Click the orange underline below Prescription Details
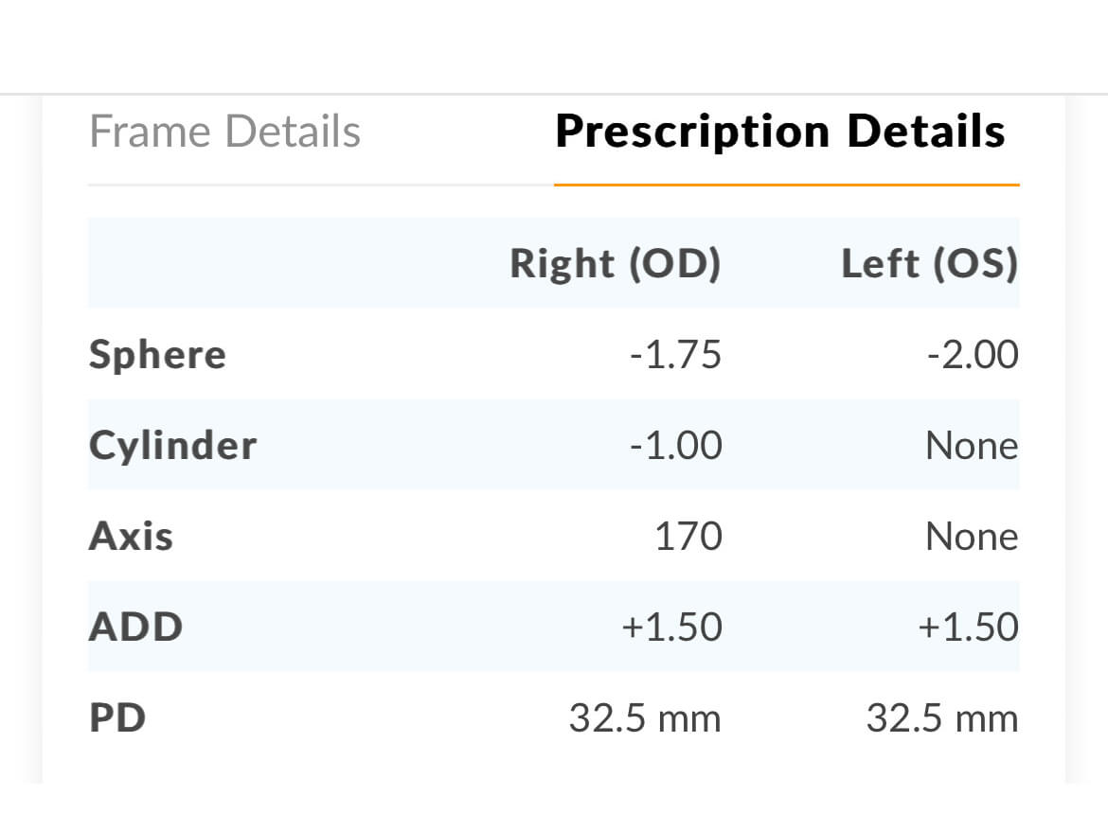The height and width of the screenshot is (831, 1108). coord(787,184)
